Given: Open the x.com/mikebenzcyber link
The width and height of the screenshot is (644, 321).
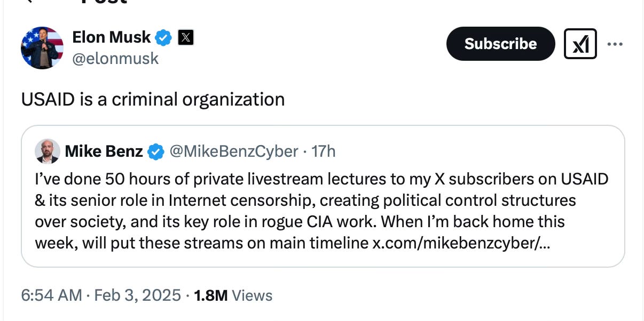Looking at the screenshot, I should click(x=462, y=243).
